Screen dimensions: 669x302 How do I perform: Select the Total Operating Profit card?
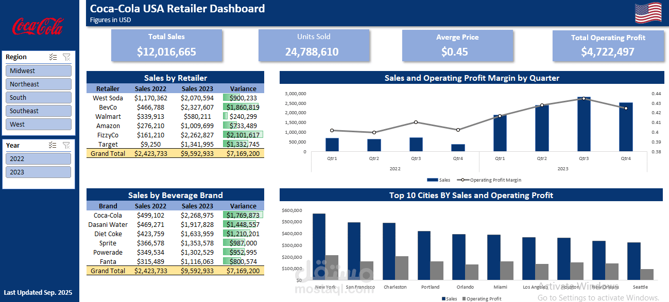click(608, 45)
